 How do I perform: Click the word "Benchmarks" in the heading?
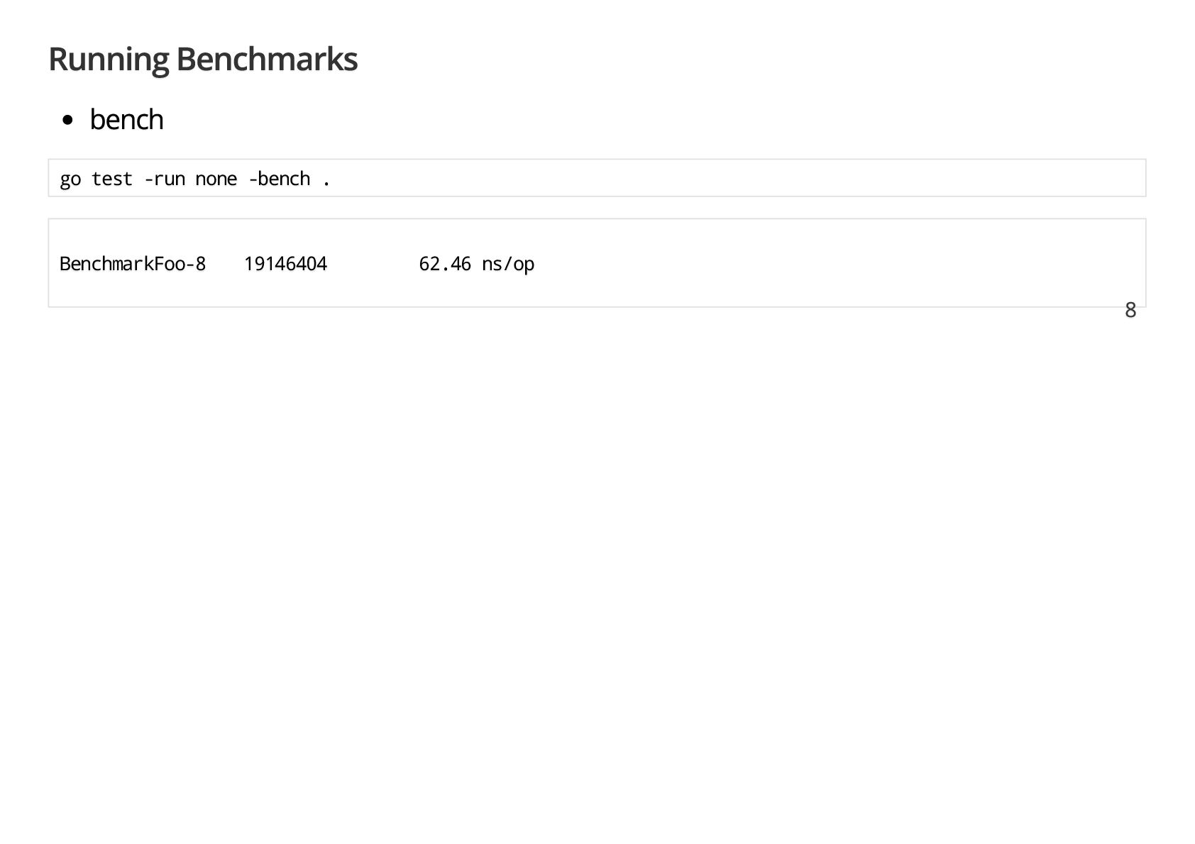(266, 59)
